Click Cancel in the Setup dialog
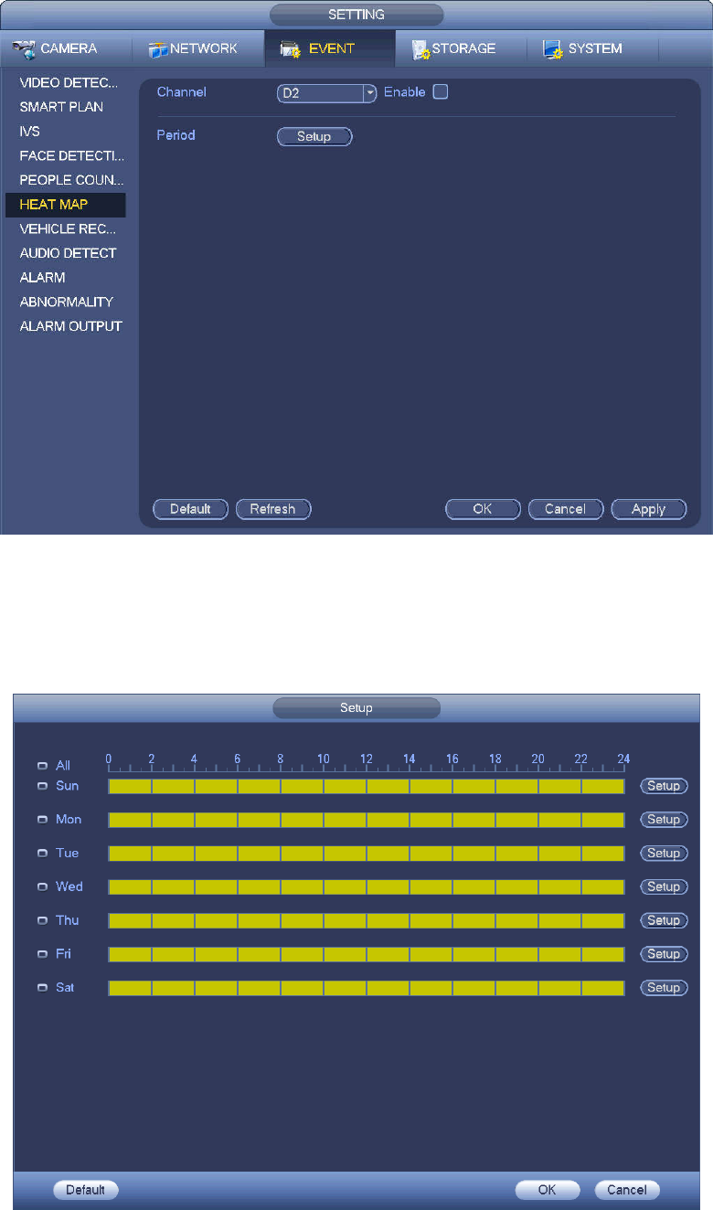The height and width of the screenshot is (1210, 713). coord(627,1190)
